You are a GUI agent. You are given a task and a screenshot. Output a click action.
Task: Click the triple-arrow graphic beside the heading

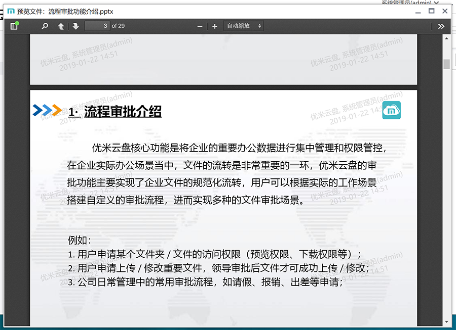[47, 110]
